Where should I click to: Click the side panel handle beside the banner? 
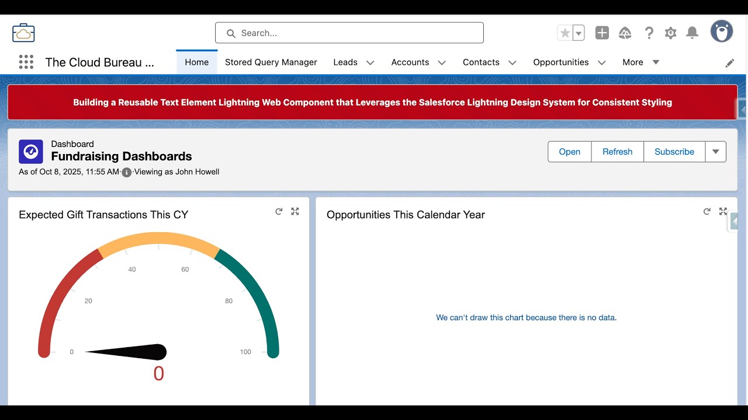tap(742, 109)
